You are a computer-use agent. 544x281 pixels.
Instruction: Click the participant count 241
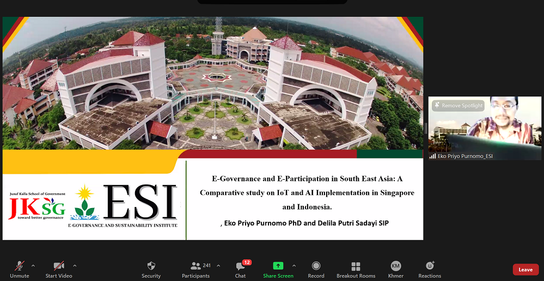207,265
